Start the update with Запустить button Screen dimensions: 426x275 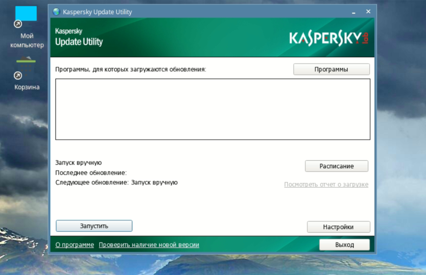click(94, 226)
